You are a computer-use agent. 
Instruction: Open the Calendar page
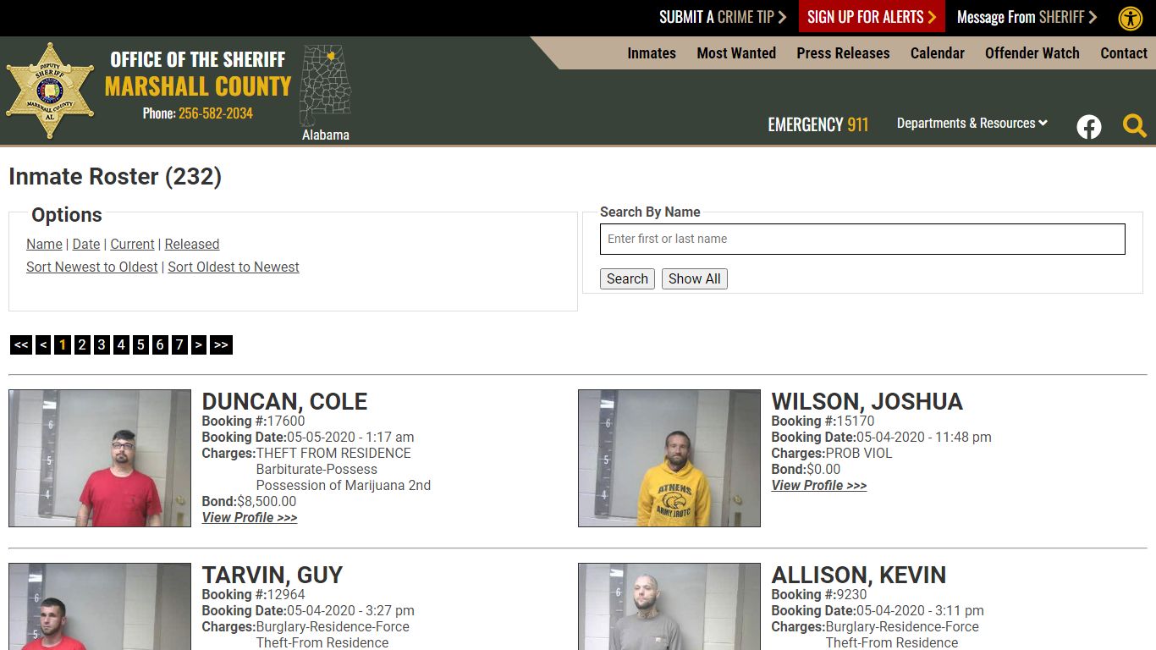pyautogui.click(x=938, y=52)
